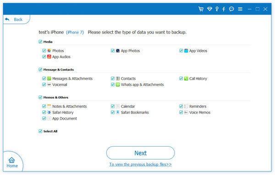This screenshot has width=275, height=175.
Task: Click the Next button
Action: click(141, 153)
